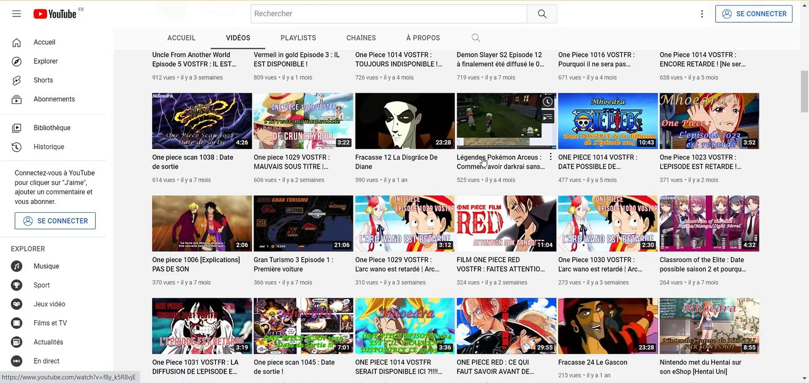The height and width of the screenshot is (383, 809).
Task: Click SE CONNECTER button in the sidebar
Action: (55, 221)
